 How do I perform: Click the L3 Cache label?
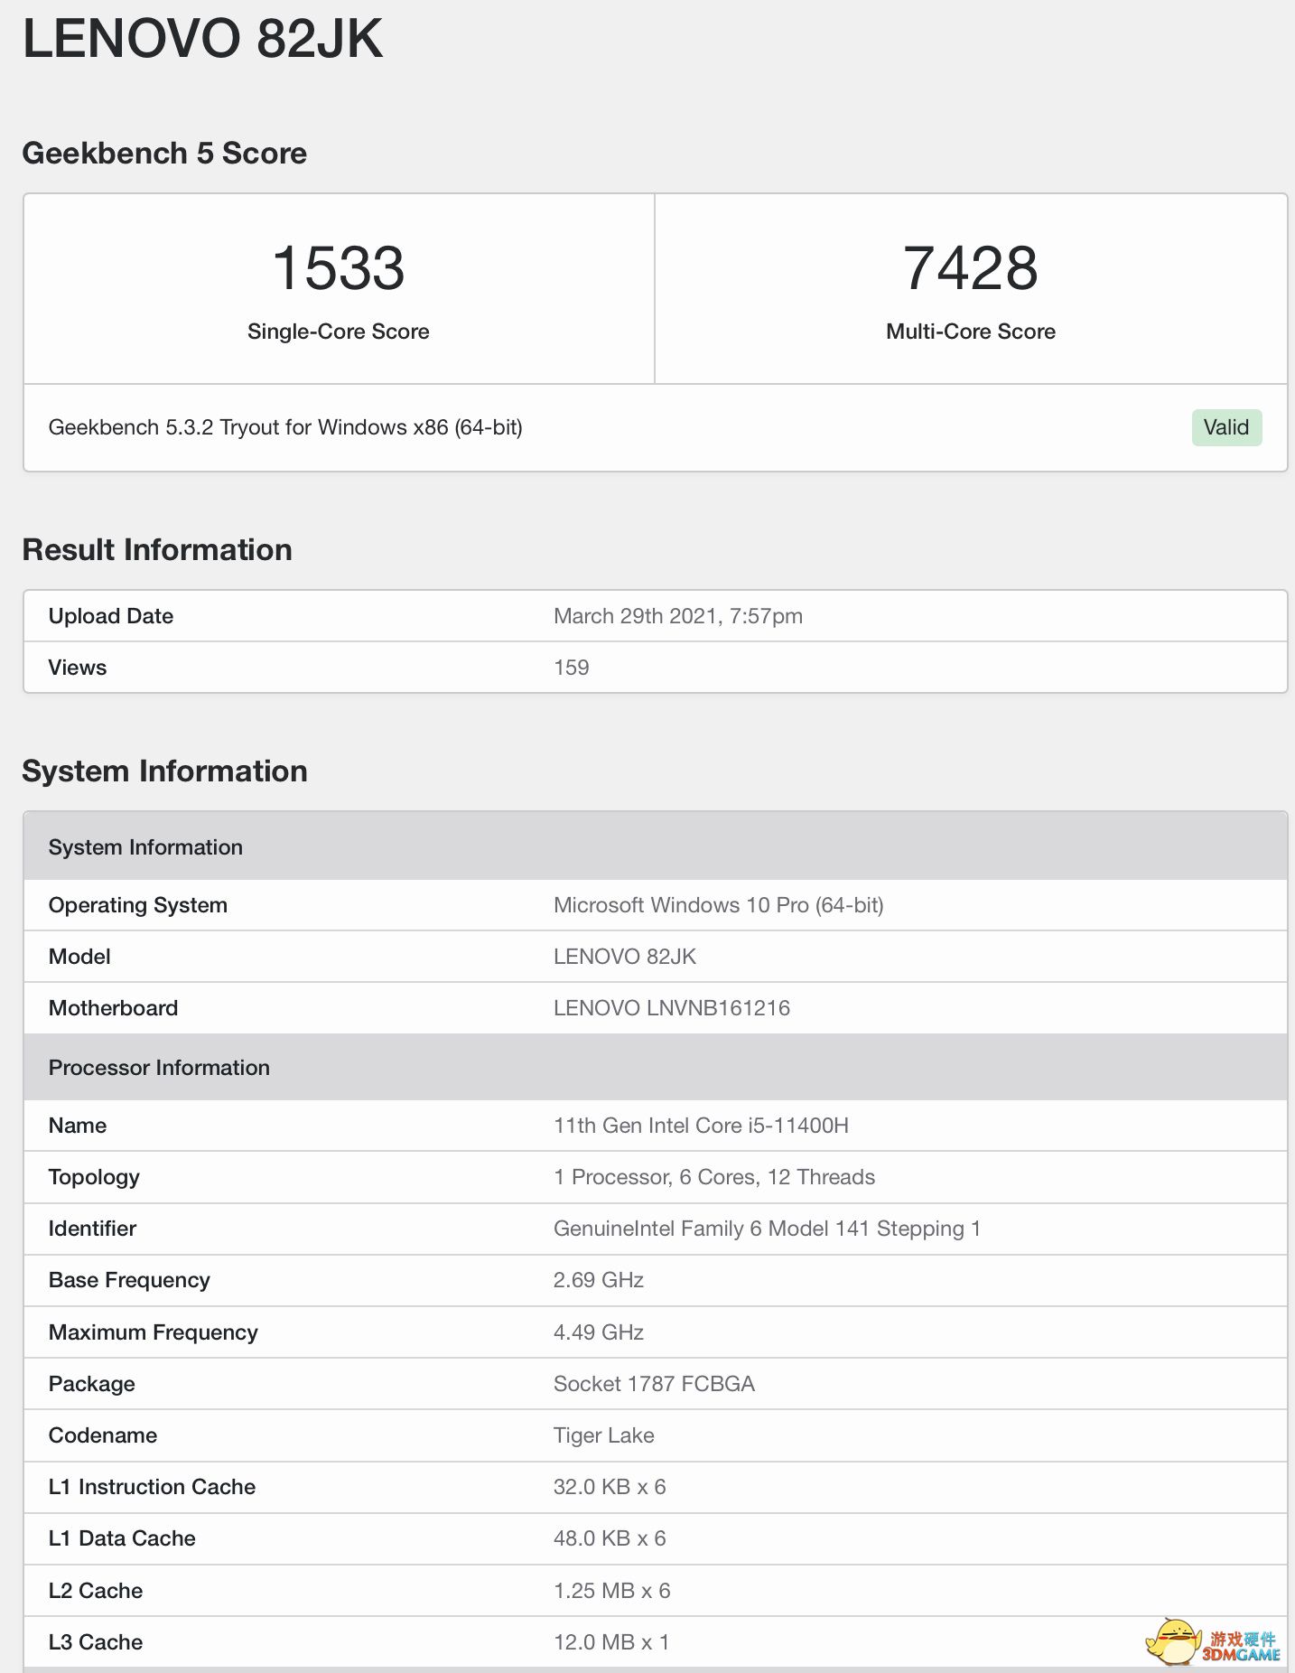tap(96, 1642)
